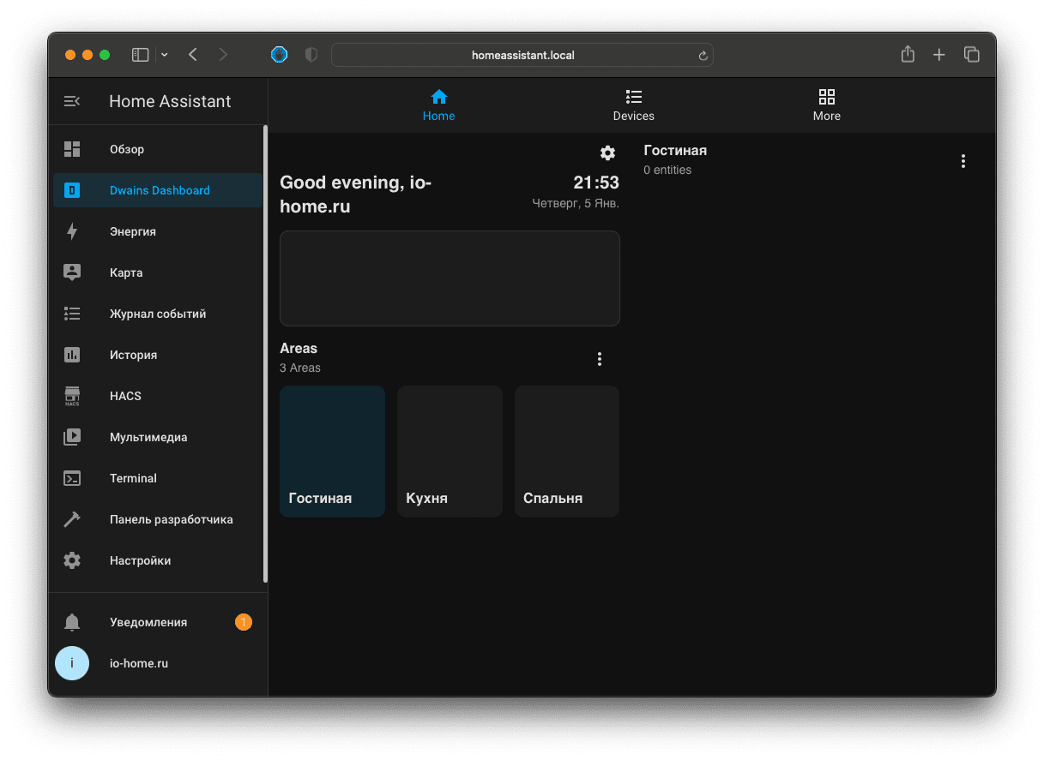Open the Журнал событий panel
The height and width of the screenshot is (760, 1044).
(157, 314)
